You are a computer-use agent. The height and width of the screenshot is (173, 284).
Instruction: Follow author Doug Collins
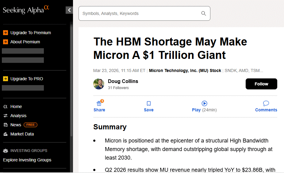[261, 84]
